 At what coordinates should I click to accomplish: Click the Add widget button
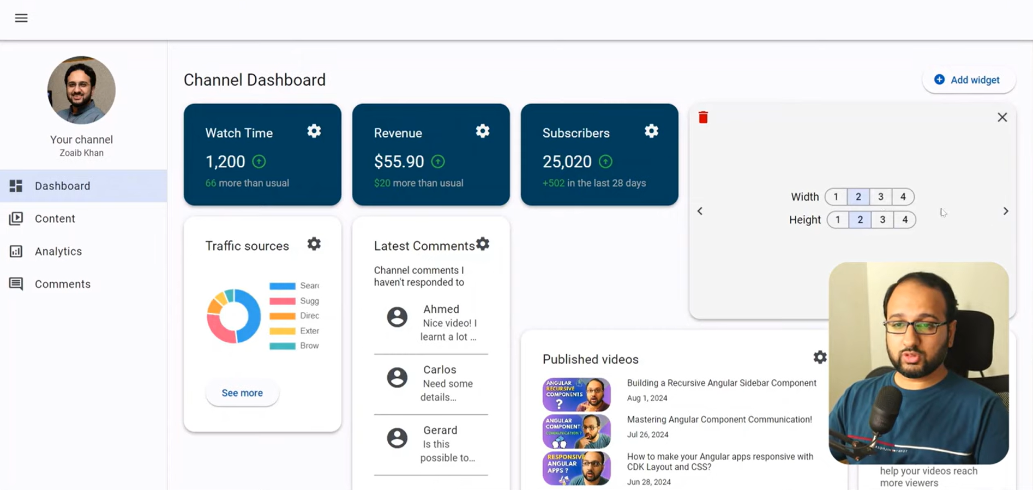pyautogui.click(x=969, y=80)
